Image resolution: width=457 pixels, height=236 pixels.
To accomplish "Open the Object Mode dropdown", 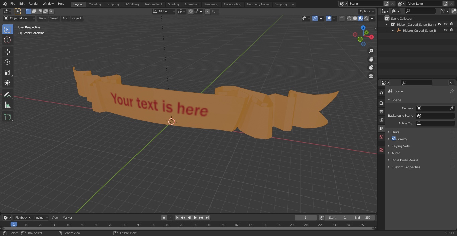I will tap(19, 18).
